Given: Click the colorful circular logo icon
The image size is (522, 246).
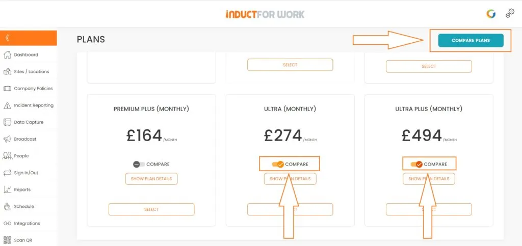Looking at the screenshot, I should (x=491, y=14).
